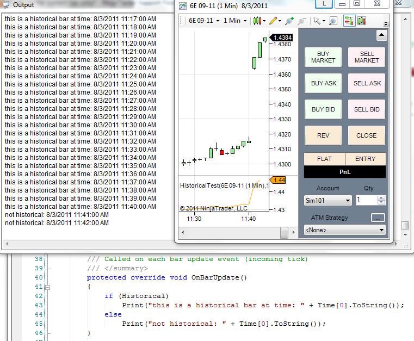Click the SELL MARKET button

(x=367, y=57)
